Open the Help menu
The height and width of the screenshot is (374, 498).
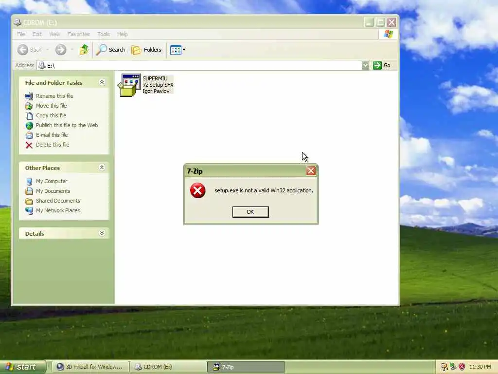coord(122,34)
